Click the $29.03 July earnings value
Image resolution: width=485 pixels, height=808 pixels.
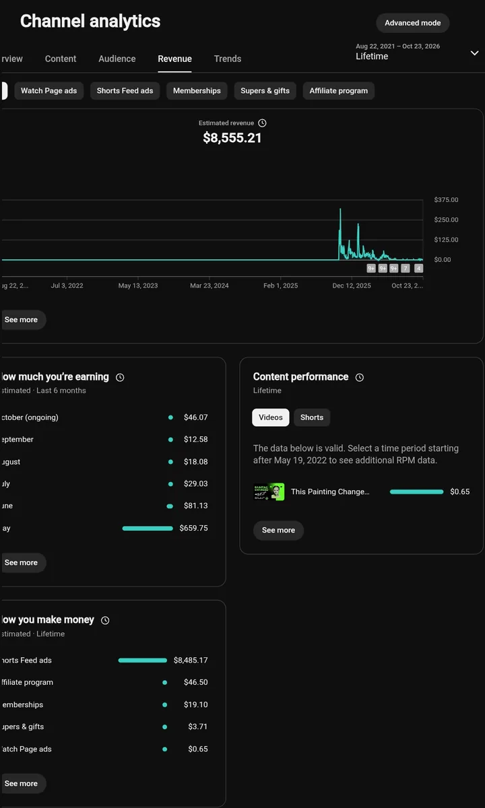point(195,484)
